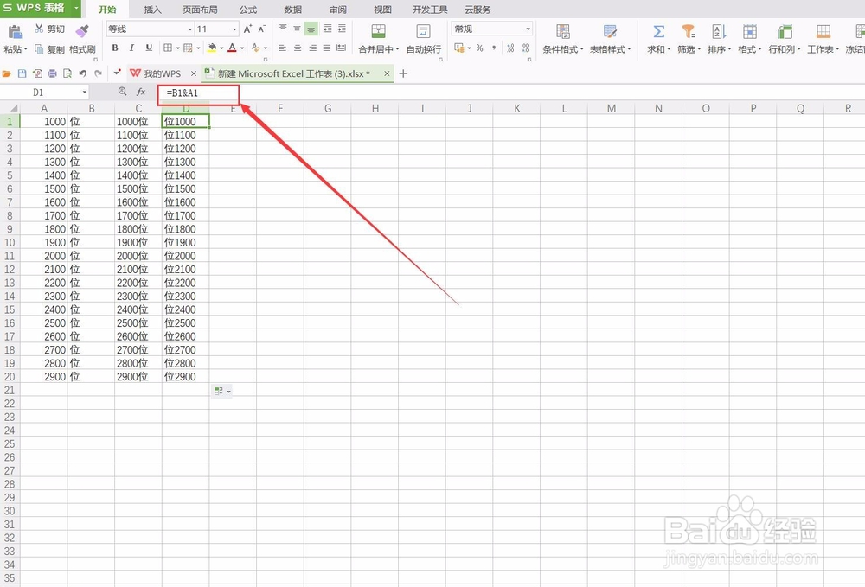This screenshot has height=587, width=865.
Task: Close the 新建 Microsoft Excel workbook tab
Action: pyautogui.click(x=387, y=73)
